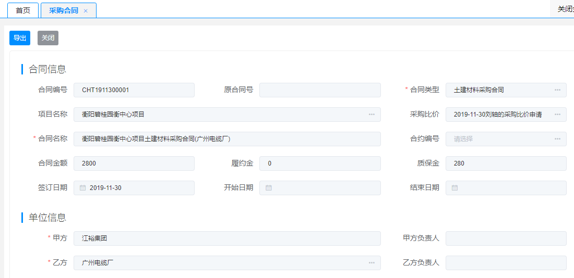Screen dimensions: 574x278
Task: Click the 合同编号 field CHT1911300001
Action: coord(134,90)
